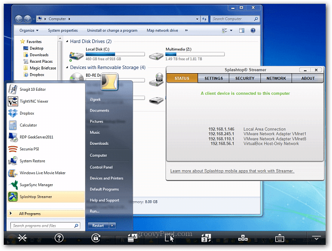Click the refresh arrows icon beside address bar
332x251 pixels.
point(204,19)
